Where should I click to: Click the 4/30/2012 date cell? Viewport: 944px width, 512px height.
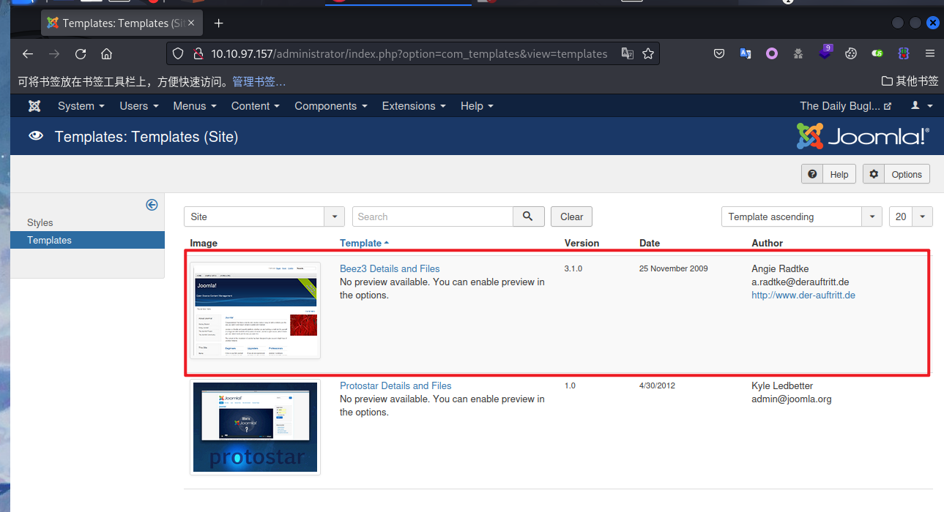(657, 385)
